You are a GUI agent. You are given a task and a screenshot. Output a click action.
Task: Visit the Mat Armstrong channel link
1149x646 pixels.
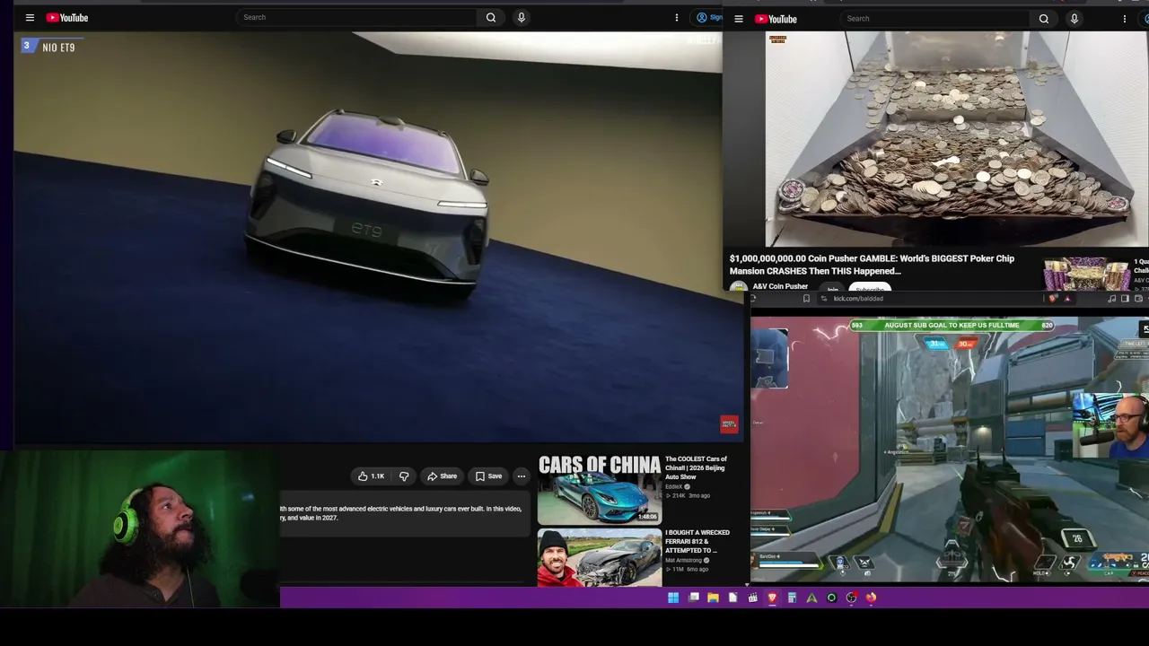click(x=683, y=560)
